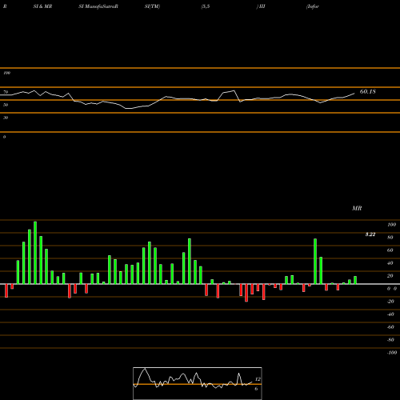This screenshot has width=400, height=400.
Task: Click the -80 axis label on histogram
Action: [390, 340]
